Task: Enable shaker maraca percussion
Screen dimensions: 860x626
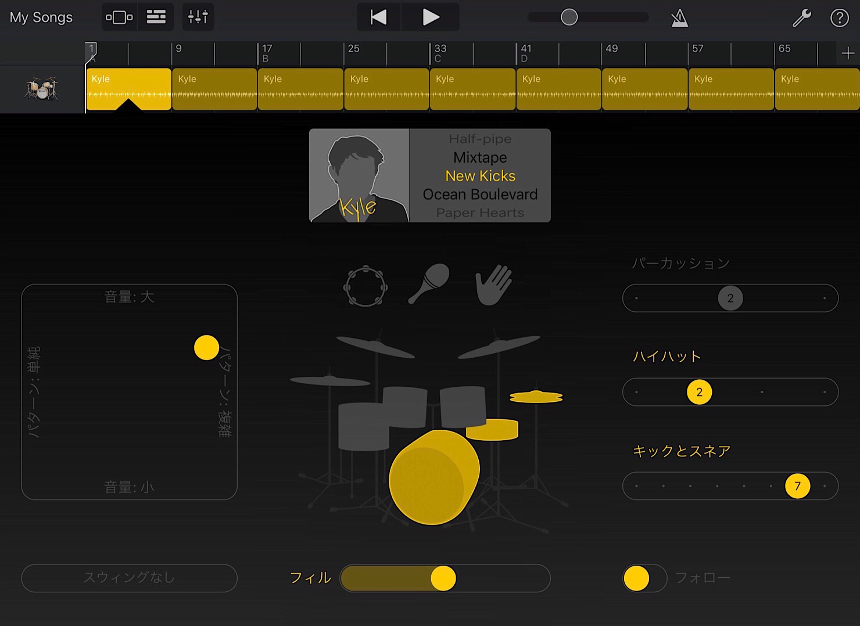Action: [x=429, y=283]
